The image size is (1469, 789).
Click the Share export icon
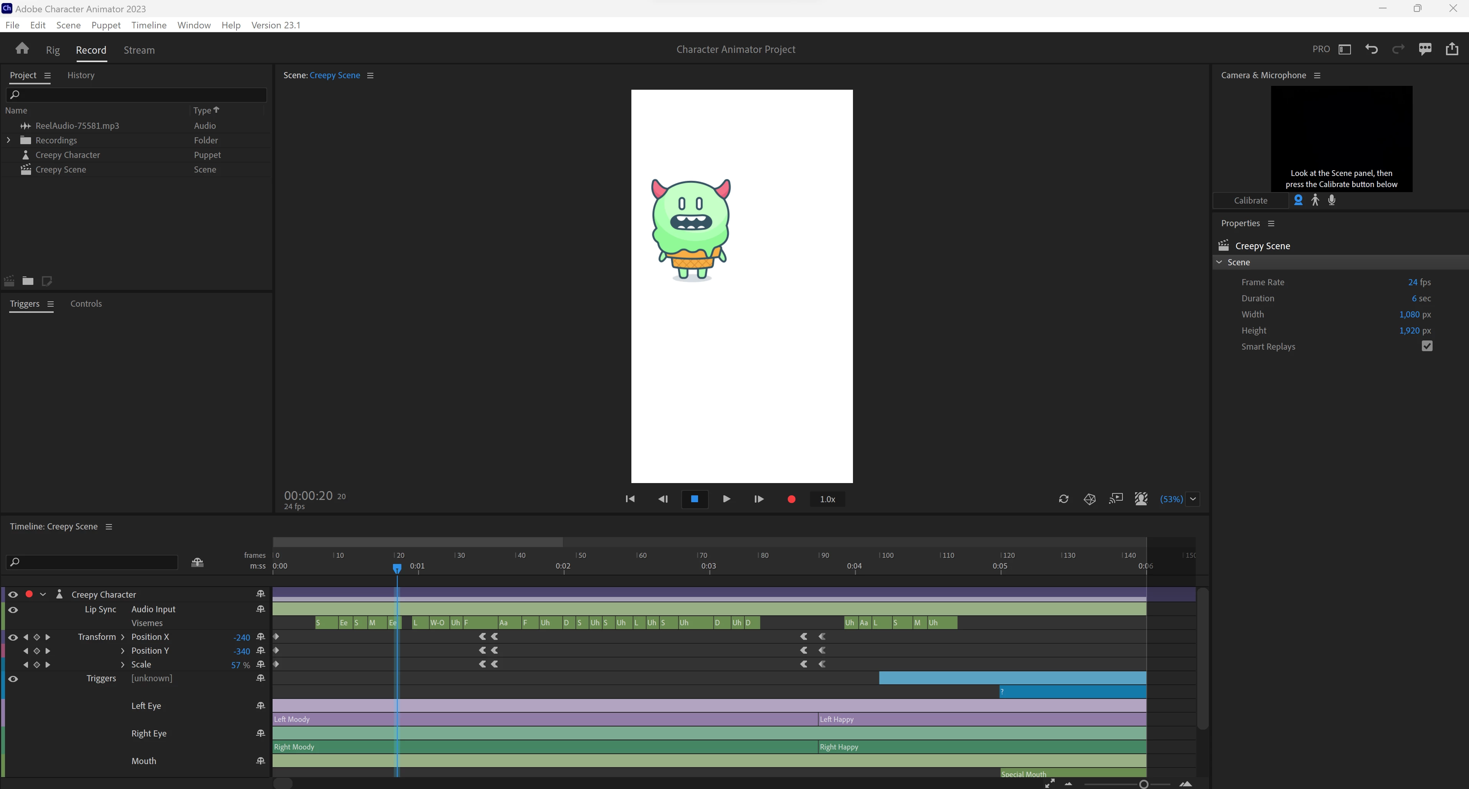pyautogui.click(x=1452, y=49)
